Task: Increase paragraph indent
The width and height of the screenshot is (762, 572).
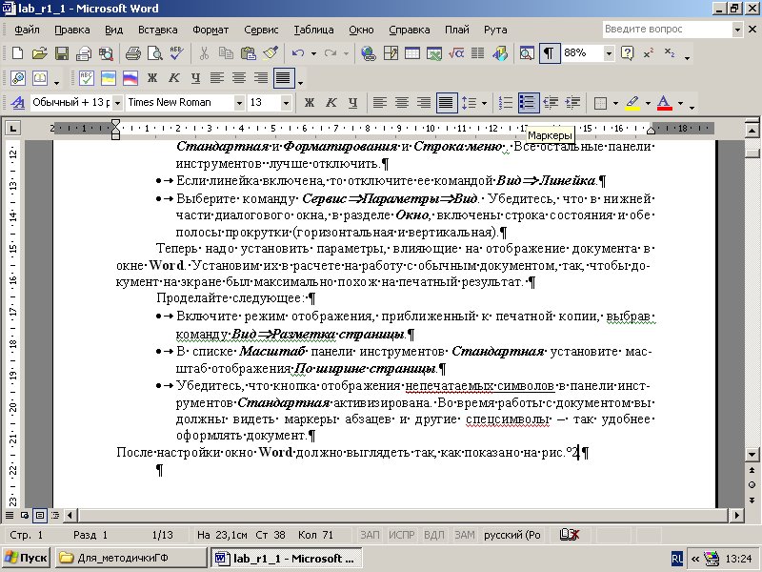Action: [x=573, y=103]
